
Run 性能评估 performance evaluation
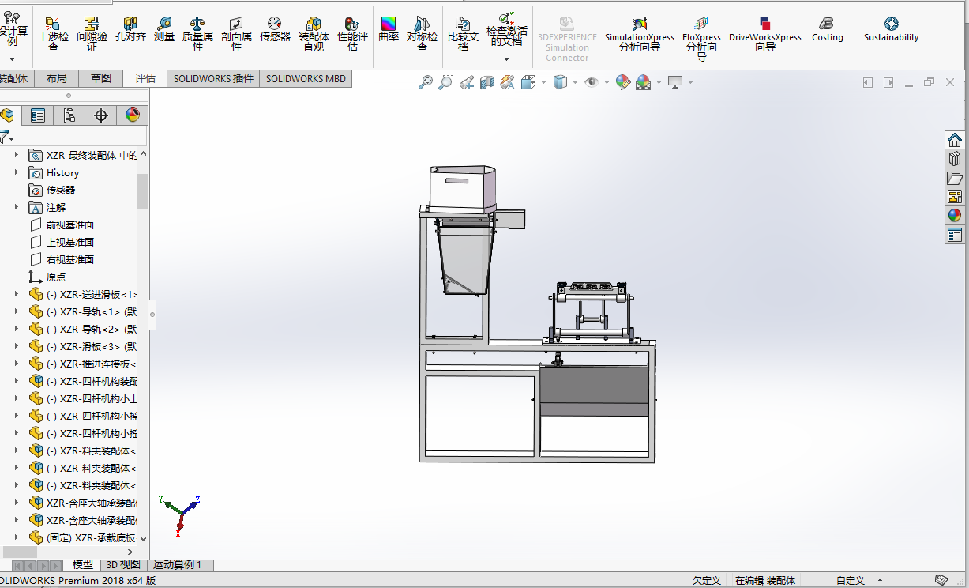point(352,34)
